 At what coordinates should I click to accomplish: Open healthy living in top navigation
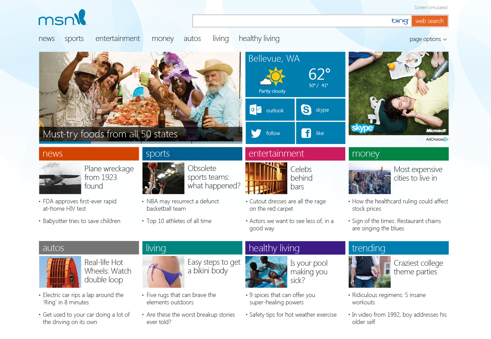pos(259,39)
